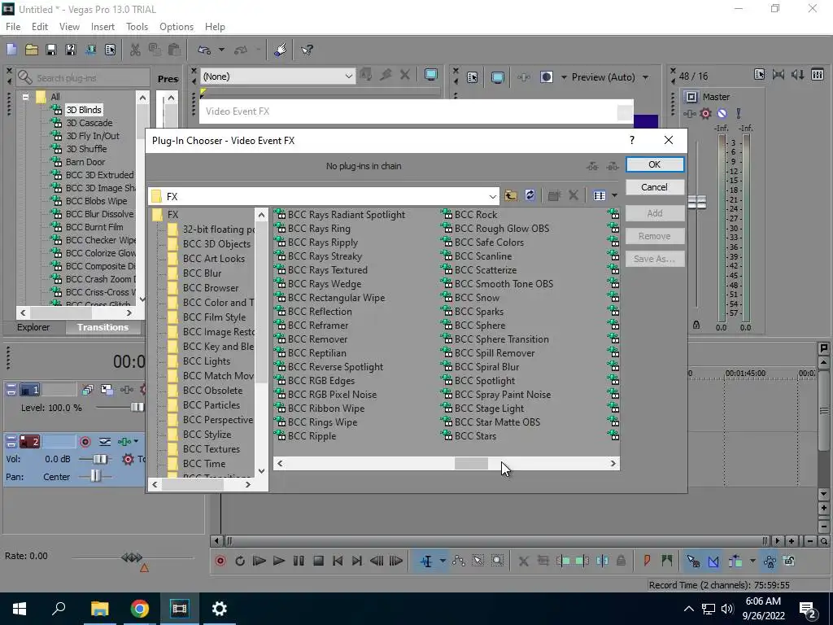Open the Normal Edit Tool dropdown arrow
Screen dimensions: 833x625
point(443,561)
